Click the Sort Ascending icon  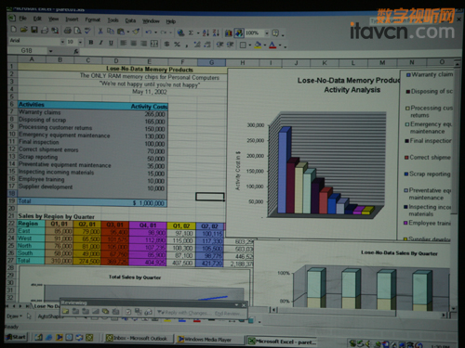coord(206,32)
